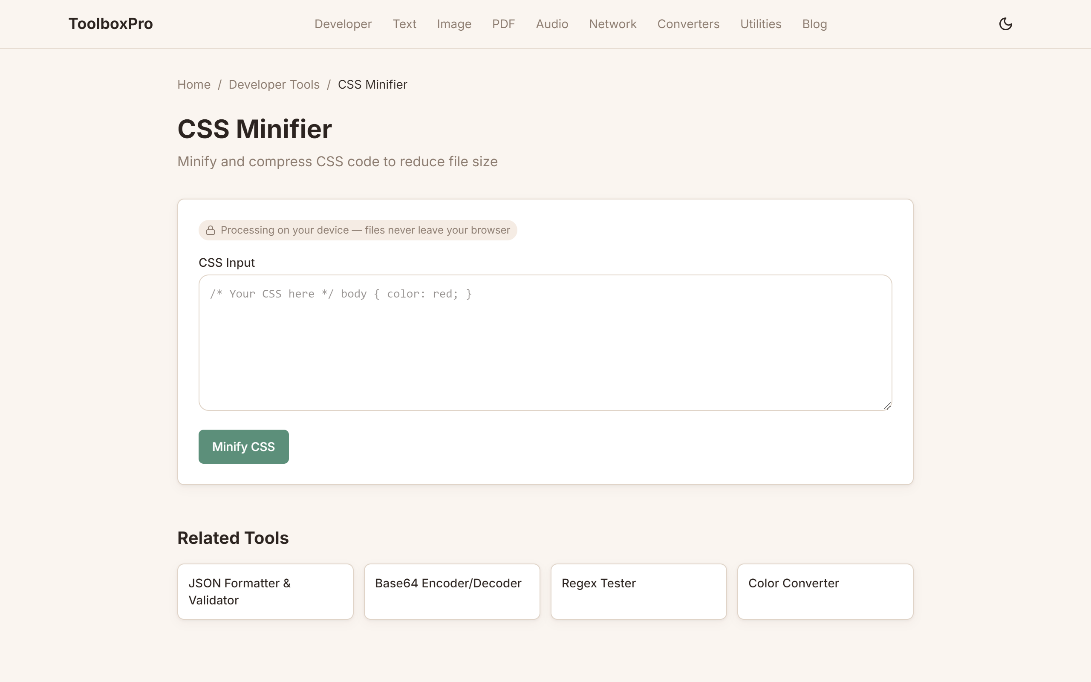Open the Color Converter tool
The width and height of the screenshot is (1091, 682).
(825, 591)
